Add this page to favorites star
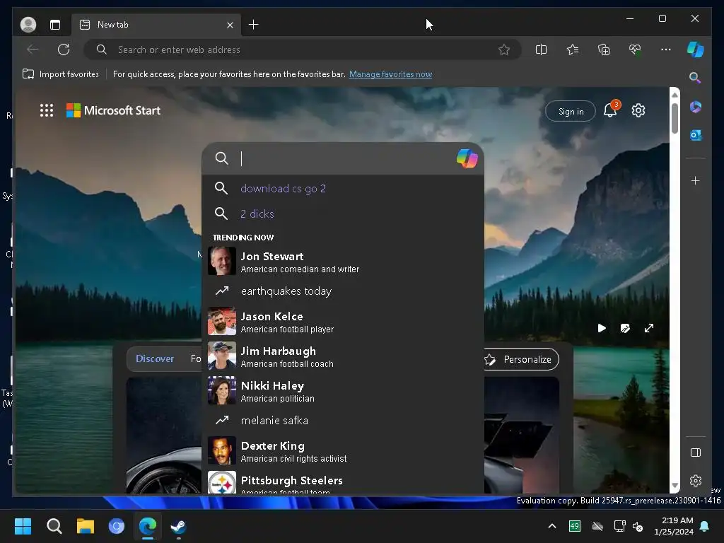The image size is (724, 543). [x=503, y=49]
